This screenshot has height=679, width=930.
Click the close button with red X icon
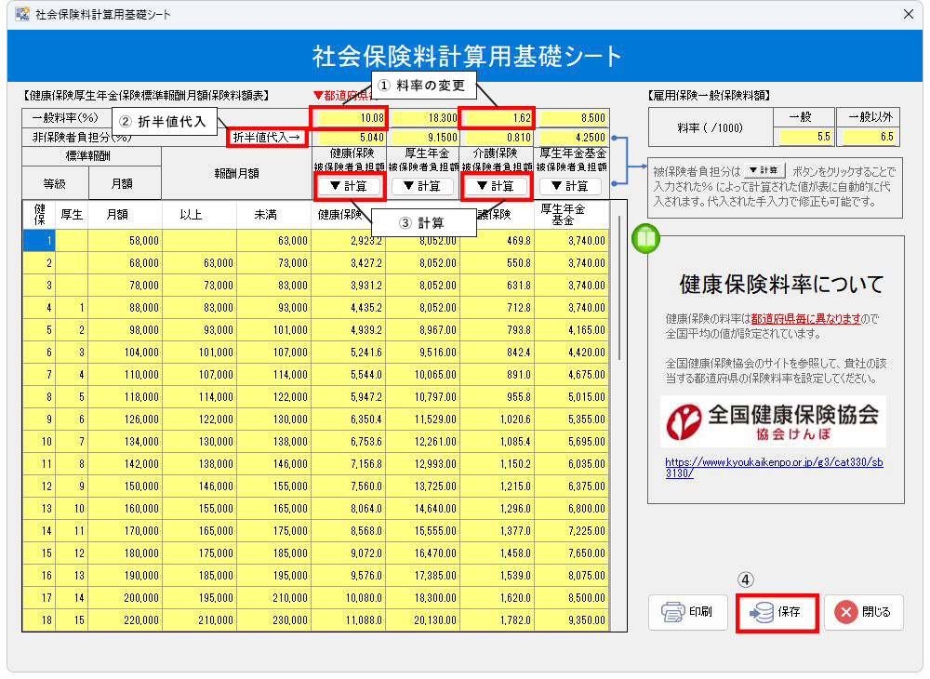tap(862, 612)
